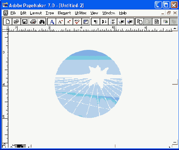Screen dimensions: 179x150
Task: Minimize the Untitled-2 document window
Action: 163,13
